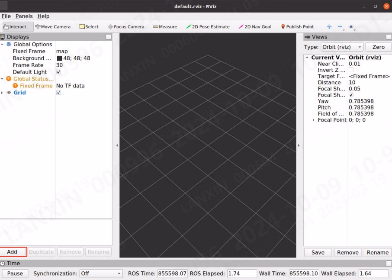Choose the Select tool

point(89,27)
